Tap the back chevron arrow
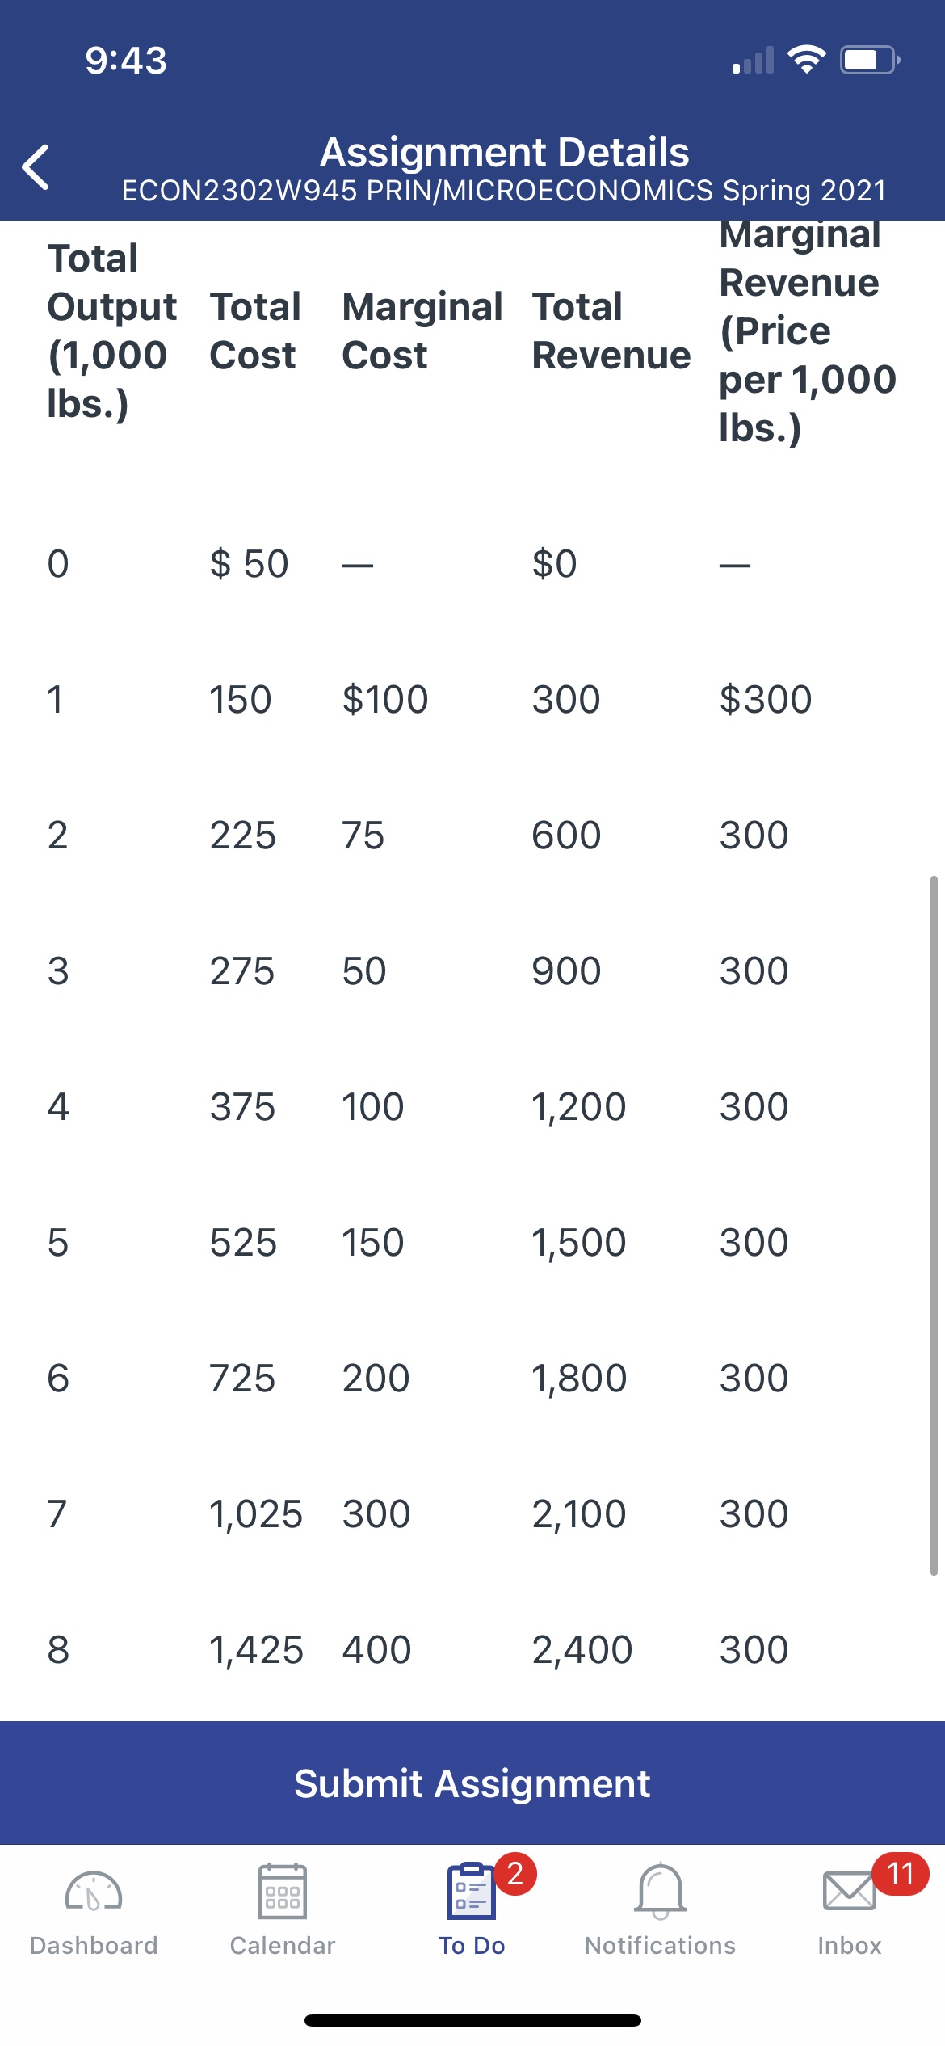The height and width of the screenshot is (2046, 945). pyautogui.click(x=36, y=167)
